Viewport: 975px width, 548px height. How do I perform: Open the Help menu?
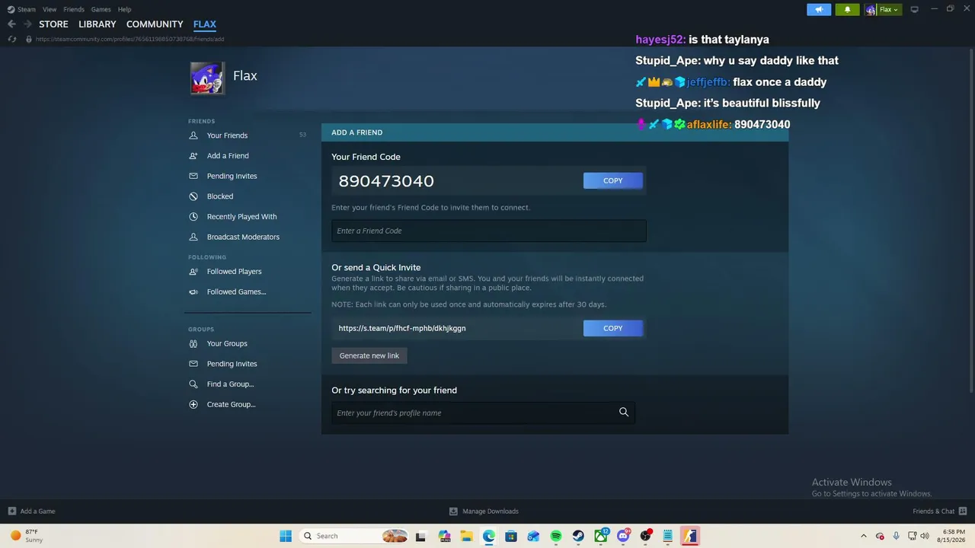point(125,9)
